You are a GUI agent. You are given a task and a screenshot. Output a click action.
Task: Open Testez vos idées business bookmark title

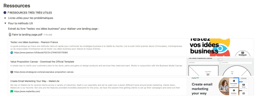pyautogui.click(x=34, y=42)
